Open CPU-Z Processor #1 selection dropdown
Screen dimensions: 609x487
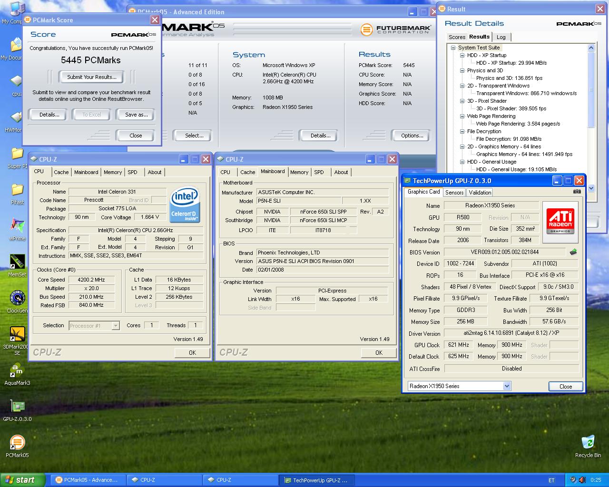click(x=116, y=326)
